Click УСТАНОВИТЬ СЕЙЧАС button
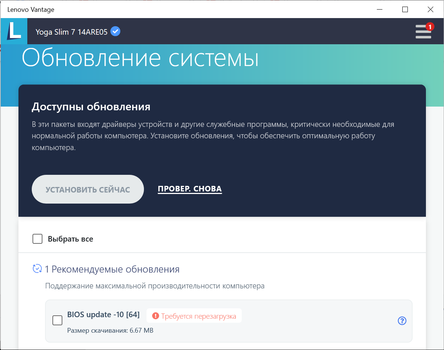Image resolution: width=444 pixels, height=350 pixels. 88,189
